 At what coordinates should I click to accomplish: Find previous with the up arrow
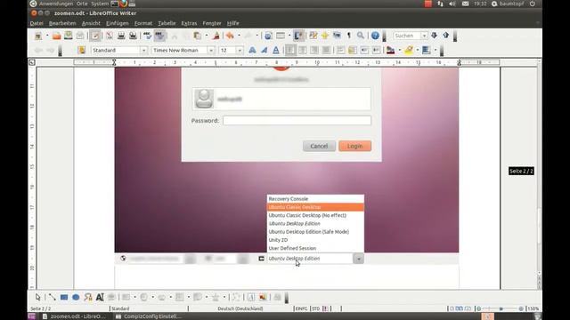click(x=446, y=36)
